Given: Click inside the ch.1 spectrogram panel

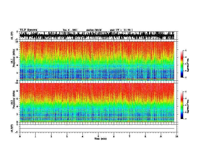Looking at the screenshot, I should [x=97, y=61].
